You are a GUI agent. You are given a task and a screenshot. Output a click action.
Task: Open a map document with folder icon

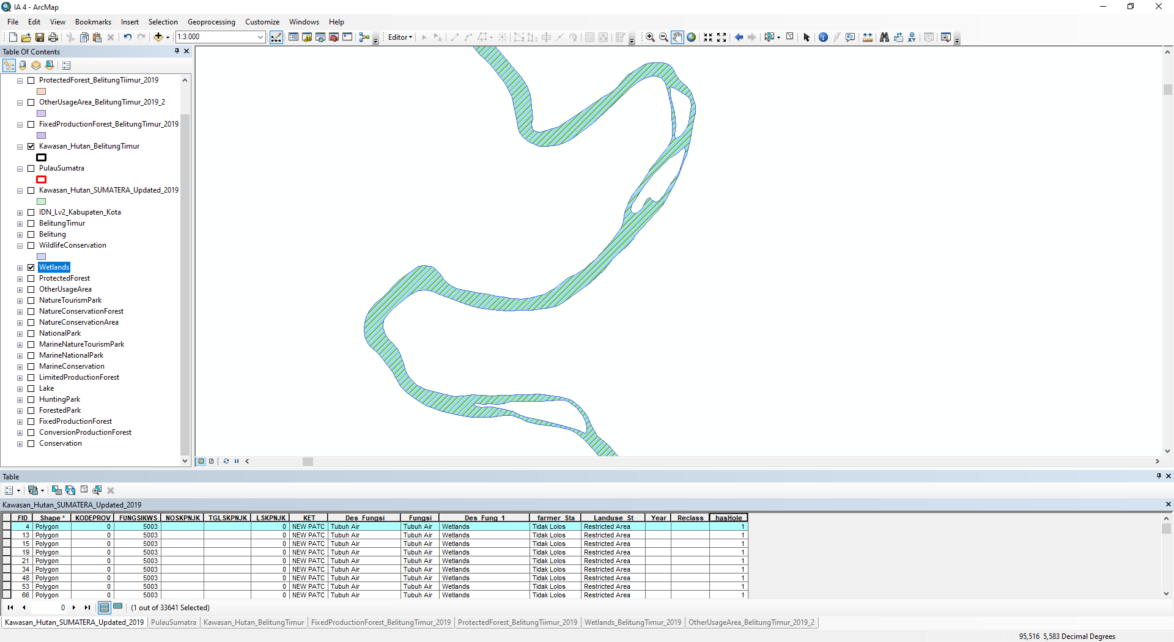(x=26, y=37)
